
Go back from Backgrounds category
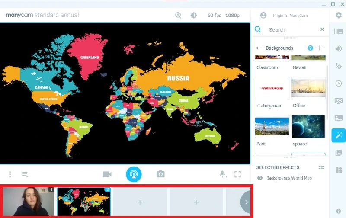[x=258, y=48]
